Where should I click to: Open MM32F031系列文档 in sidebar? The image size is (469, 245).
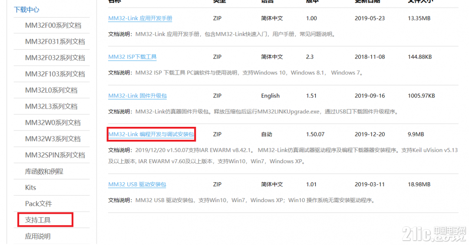tap(55, 42)
